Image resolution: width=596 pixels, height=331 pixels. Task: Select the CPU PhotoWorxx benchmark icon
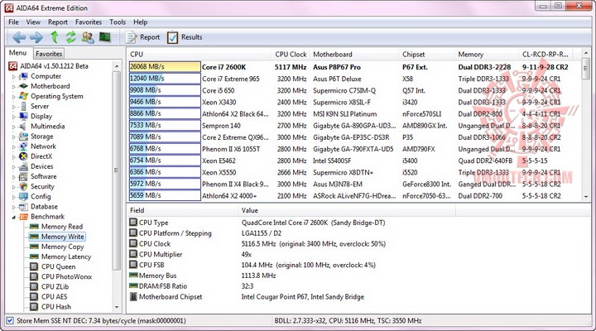point(34,276)
